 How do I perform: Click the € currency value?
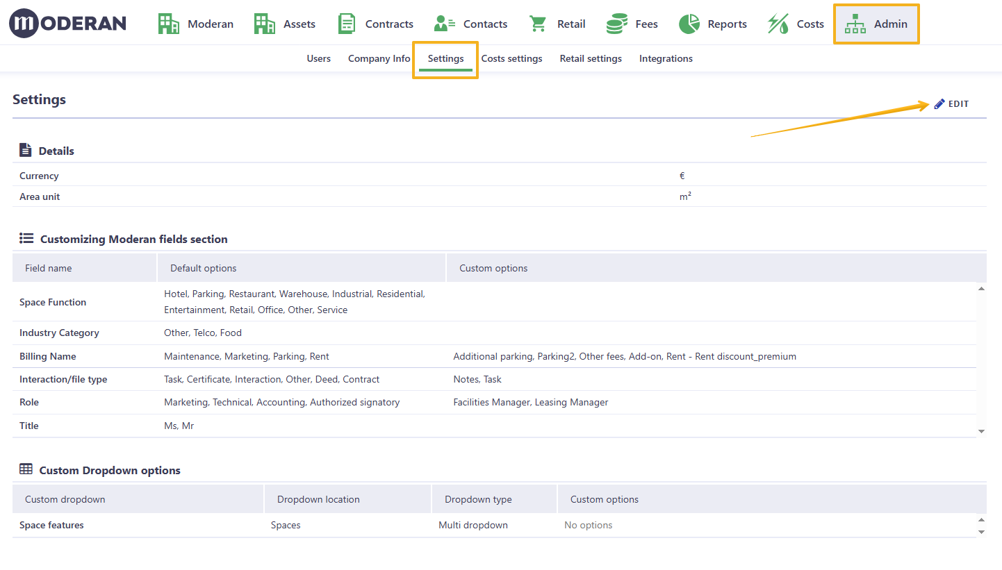(x=682, y=176)
